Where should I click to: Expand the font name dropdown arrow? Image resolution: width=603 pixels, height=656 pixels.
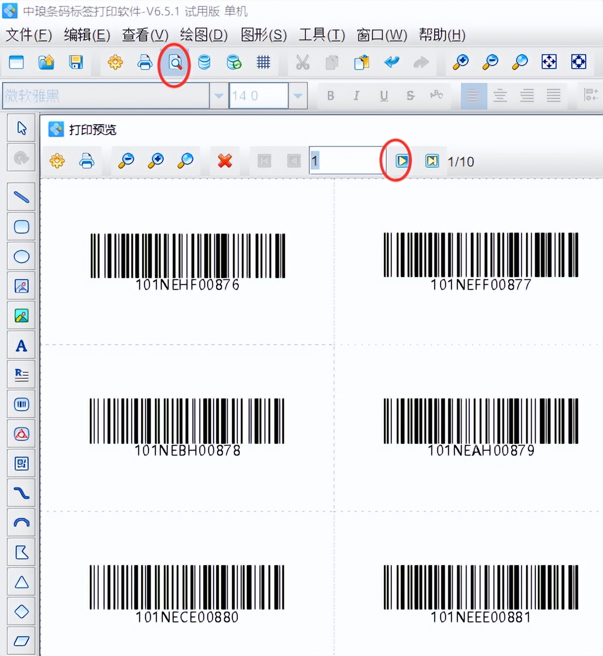tap(219, 96)
